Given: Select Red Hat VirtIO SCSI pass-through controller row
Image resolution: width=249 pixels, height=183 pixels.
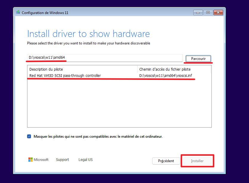Looking at the screenshot, I should (119, 76).
